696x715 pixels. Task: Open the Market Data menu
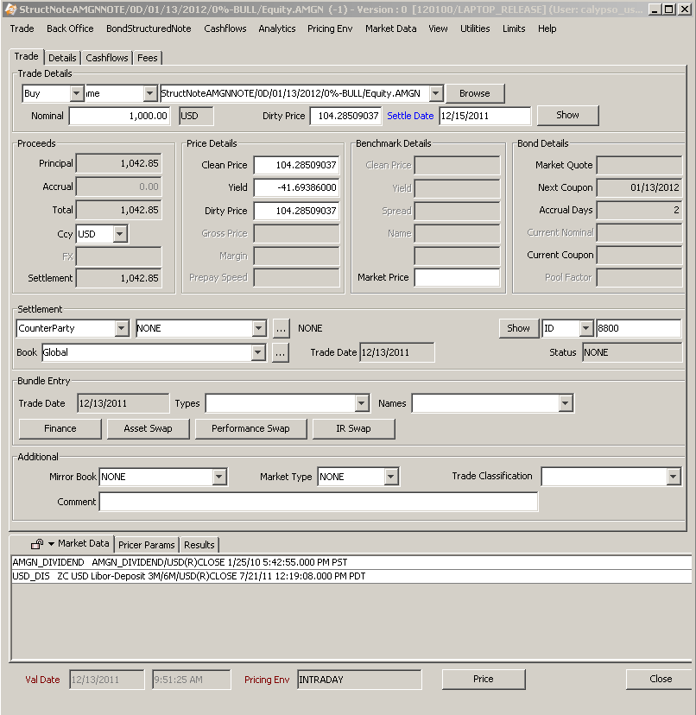coord(390,28)
